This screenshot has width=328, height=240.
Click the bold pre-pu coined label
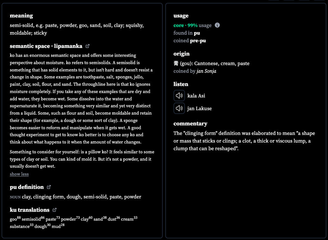pyautogui.click(x=198, y=41)
